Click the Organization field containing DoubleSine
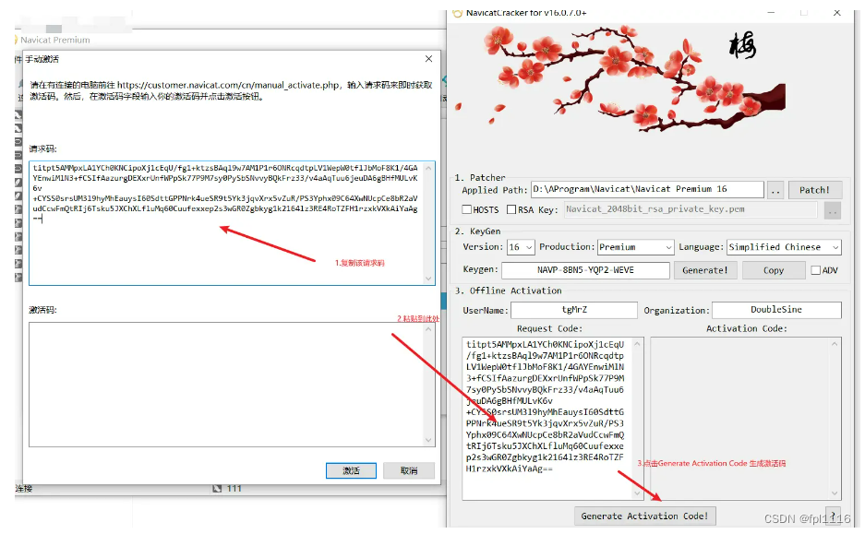This screenshot has height=534, width=865. pyautogui.click(x=776, y=310)
